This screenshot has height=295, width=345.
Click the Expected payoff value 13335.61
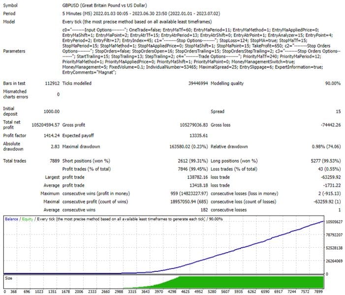coord(198,136)
